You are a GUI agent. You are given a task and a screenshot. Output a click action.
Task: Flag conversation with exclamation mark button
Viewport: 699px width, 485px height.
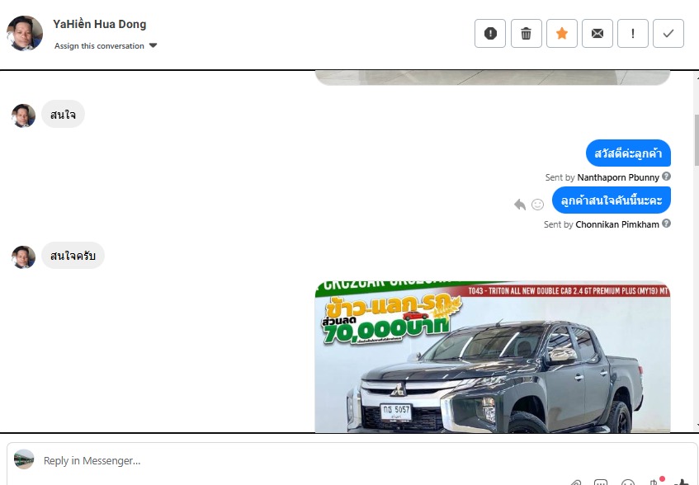click(633, 33)
